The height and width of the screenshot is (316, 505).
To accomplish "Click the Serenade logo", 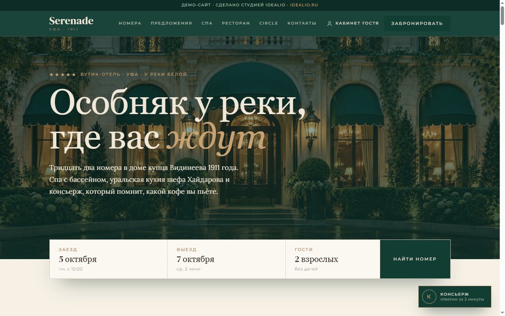I will [x=71, y=23].
